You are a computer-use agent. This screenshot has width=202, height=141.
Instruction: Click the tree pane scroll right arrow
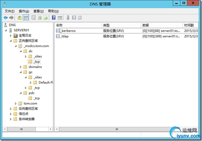point(50,129)
